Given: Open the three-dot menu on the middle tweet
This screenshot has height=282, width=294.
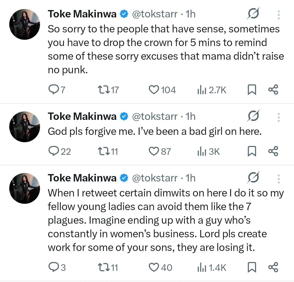Looking at the screenshot, I should pos(278,117).
